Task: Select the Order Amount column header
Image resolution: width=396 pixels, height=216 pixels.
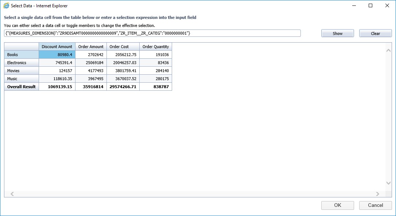Action: click(91, 47)
